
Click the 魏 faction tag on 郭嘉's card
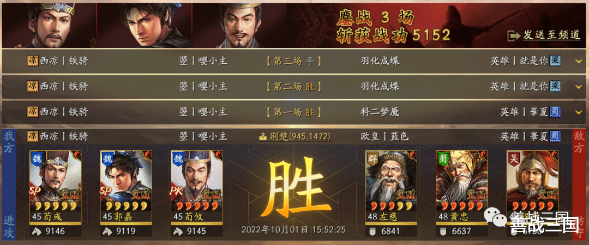107,158
